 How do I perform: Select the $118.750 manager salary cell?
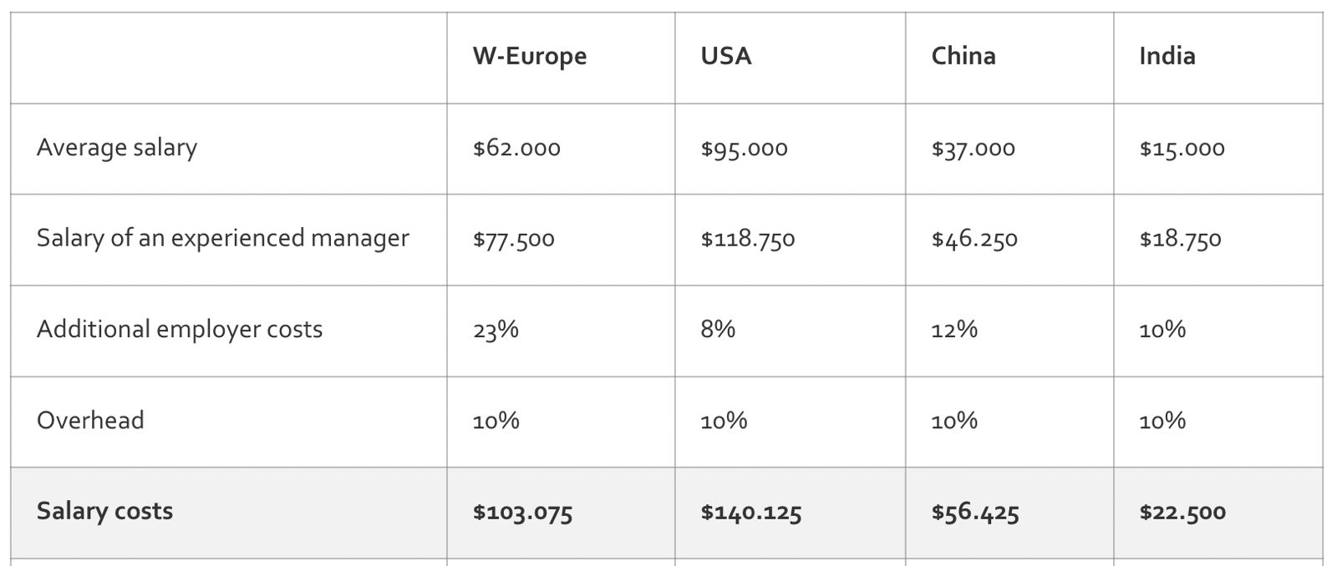(x=748, y=240)
